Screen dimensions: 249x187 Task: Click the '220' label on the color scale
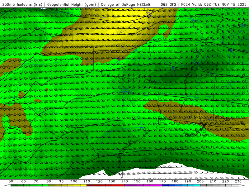coord(226,181)
